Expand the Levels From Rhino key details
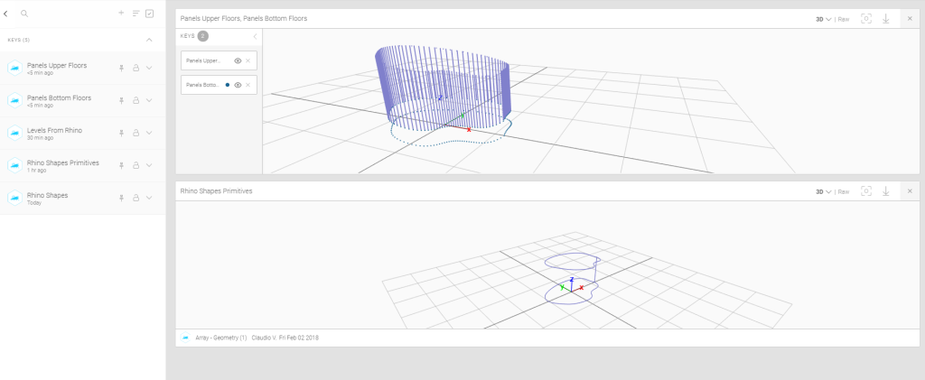This screenshot has width=925, height=380. [x=149, y=134]
